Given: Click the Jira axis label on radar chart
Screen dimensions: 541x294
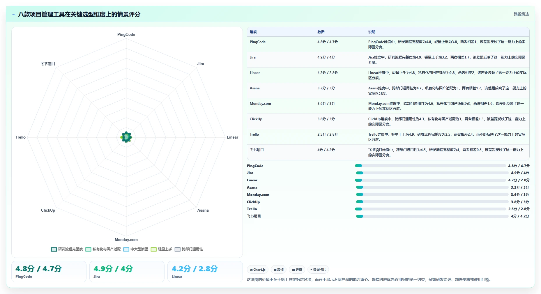Looking at the screenshot, I should [201, 64].
